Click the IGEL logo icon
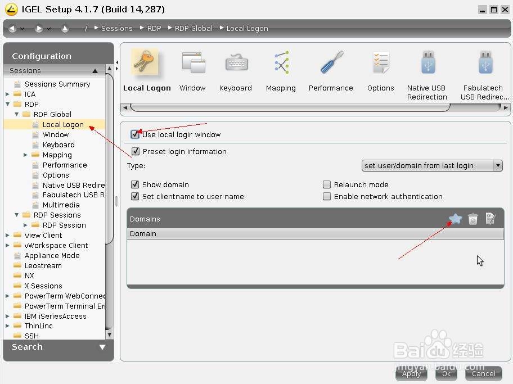 tap(11, 9)
